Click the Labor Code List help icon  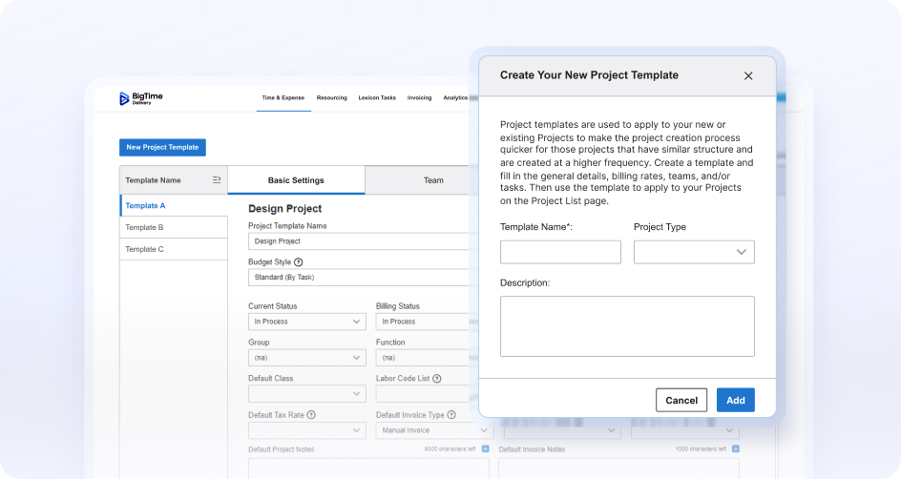[437, 379]
